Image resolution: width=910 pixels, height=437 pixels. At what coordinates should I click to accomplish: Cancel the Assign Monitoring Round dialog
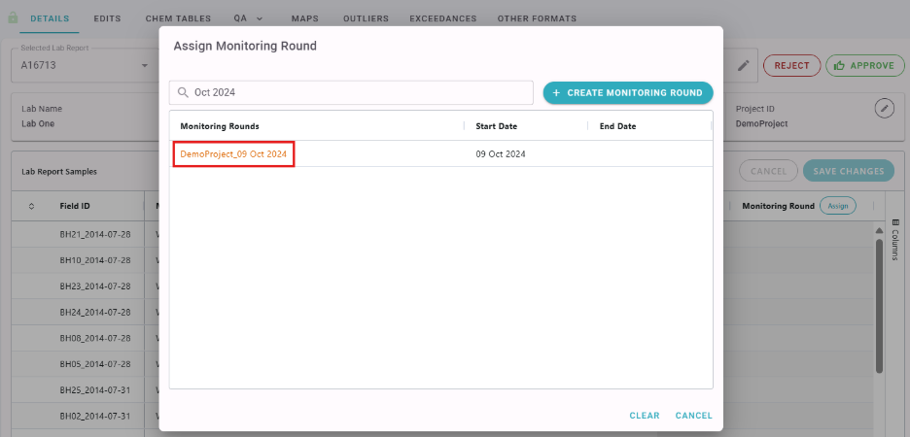click(x=694, y=416)
